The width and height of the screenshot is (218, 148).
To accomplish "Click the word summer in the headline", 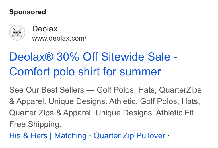I will 140,72.
